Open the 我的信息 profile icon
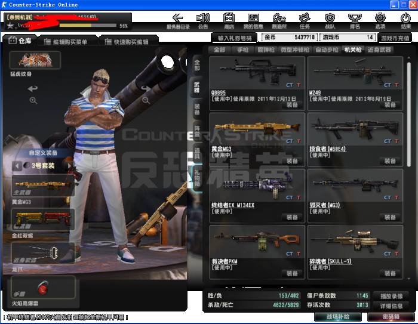Image resolution: width=418 pixels, height=324 pixels. [x=253, y=21]
